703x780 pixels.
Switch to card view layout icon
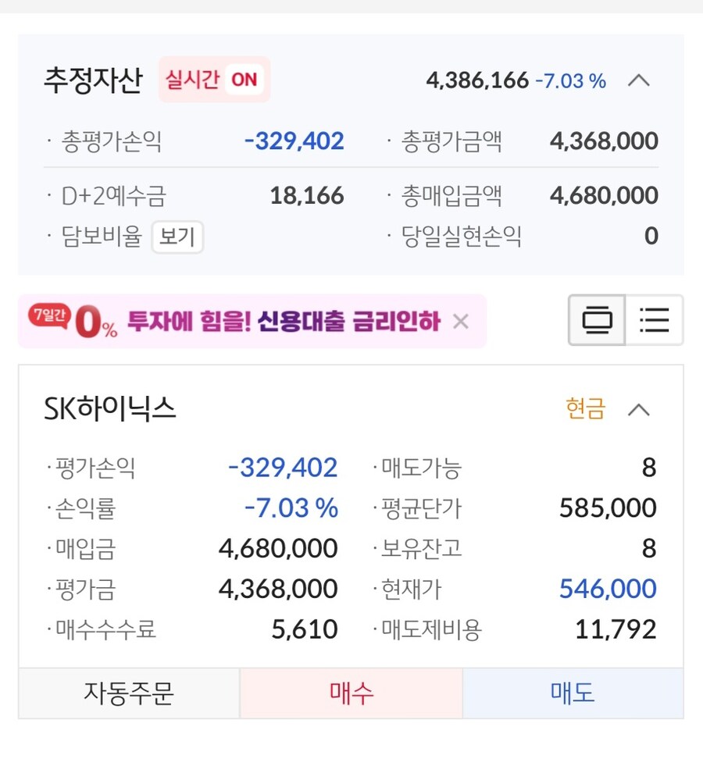(596, 320)
